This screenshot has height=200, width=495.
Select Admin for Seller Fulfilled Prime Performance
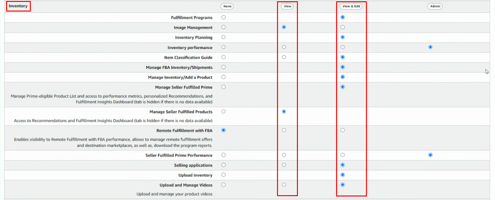click(430, 155)
